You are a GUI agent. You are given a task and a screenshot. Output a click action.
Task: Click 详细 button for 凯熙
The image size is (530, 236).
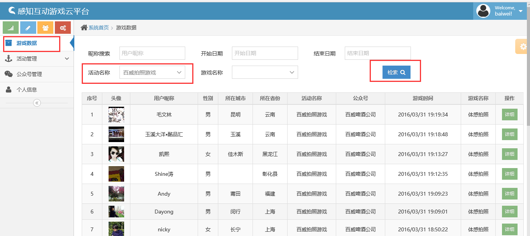(510, 154)
